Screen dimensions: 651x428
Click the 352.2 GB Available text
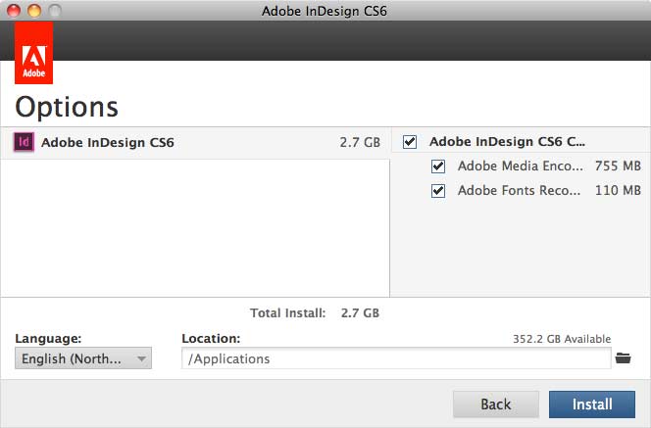[x=562, y=339]
